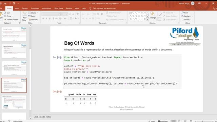
Task: Click the Comments button in status bar
Action: coord(163,121)
